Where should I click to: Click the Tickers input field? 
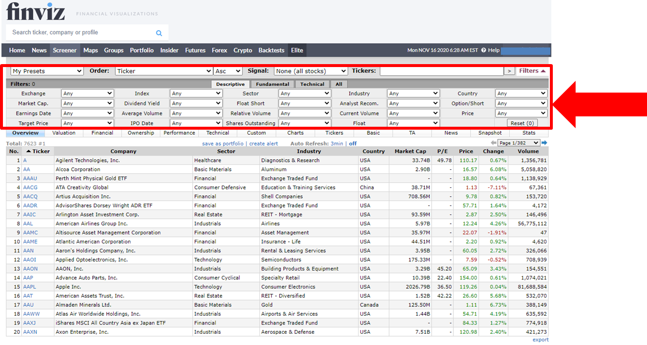tap(441, 71)
